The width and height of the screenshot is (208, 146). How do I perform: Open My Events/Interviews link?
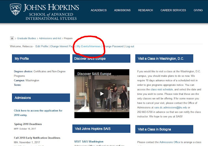tap(89, 46)
